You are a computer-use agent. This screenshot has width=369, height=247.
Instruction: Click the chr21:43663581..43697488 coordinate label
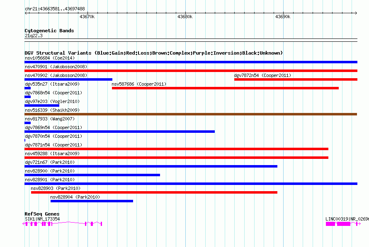(x=55, y=9)
